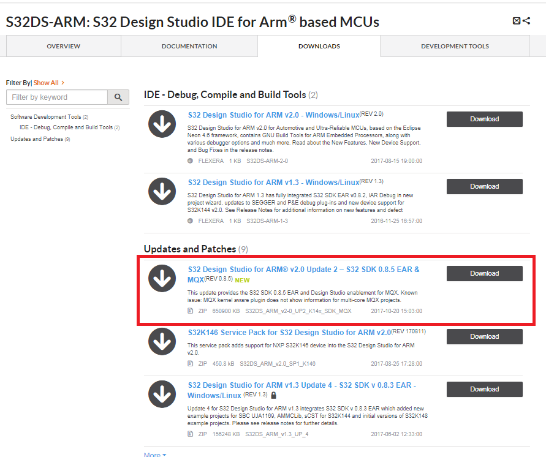Viewport: 546px width, 457px height.
Task: Click the 450.8 kB file size
Action: tap(223, 363)
